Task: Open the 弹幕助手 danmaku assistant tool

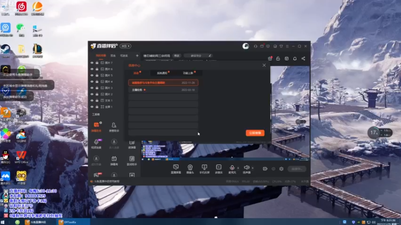Action: pos(96,127)
